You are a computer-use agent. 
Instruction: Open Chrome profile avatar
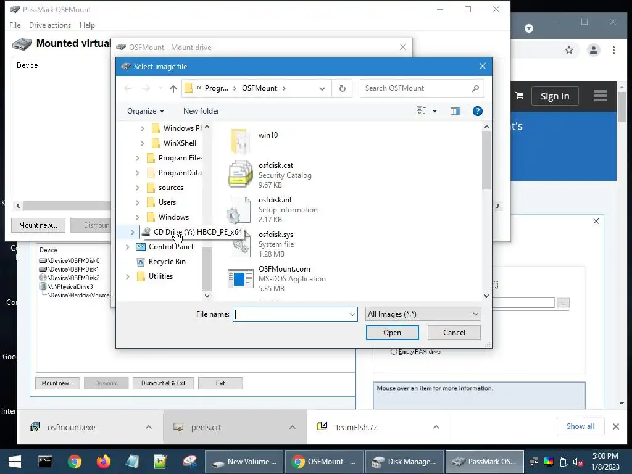pos(593,50)
